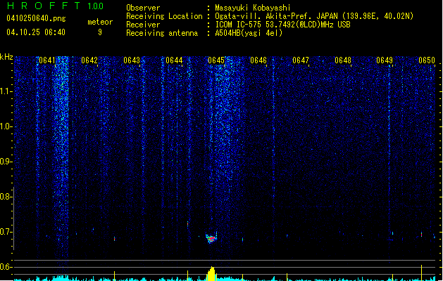The image size is (443, 281).
Task: Click the date stamp 04.10.25 06:40
Action: coord(36,32)
